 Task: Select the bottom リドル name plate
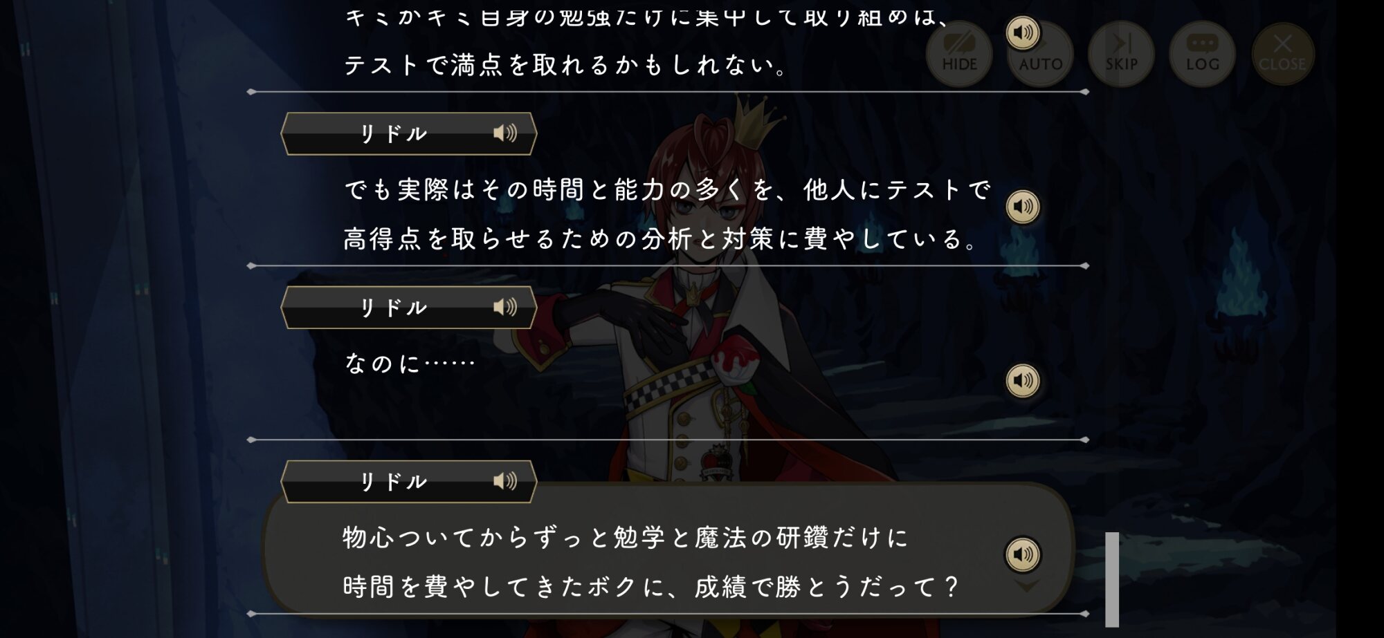(408, 482)
